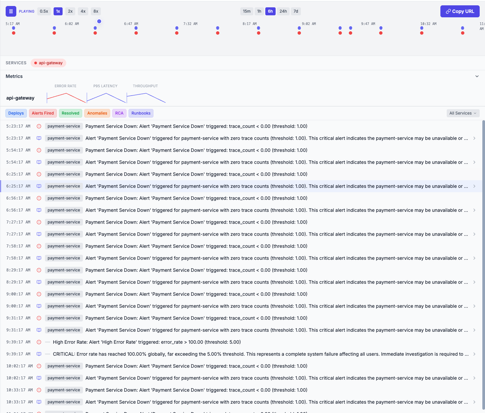Viewport: 485px width, 413px height.
Task: Click alert icon on 10:02:17 AM row
Action: pos(39,366)
